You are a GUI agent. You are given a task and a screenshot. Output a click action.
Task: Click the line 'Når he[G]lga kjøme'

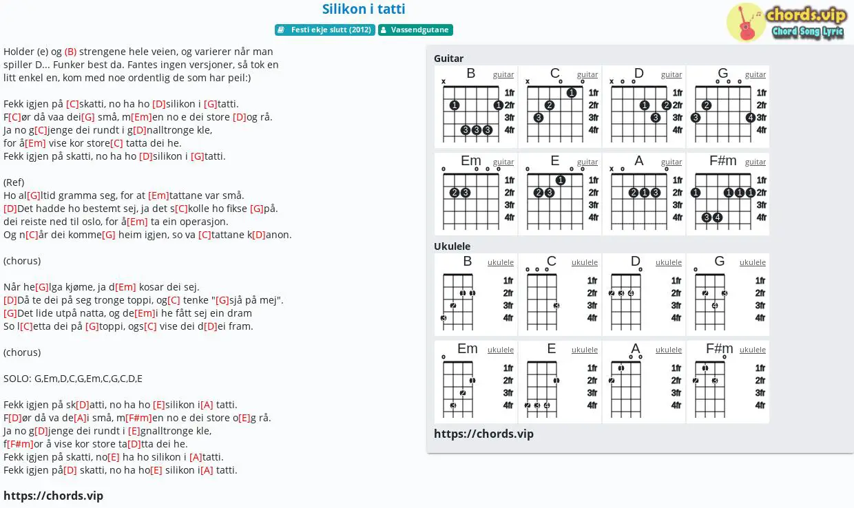point(101,287)
